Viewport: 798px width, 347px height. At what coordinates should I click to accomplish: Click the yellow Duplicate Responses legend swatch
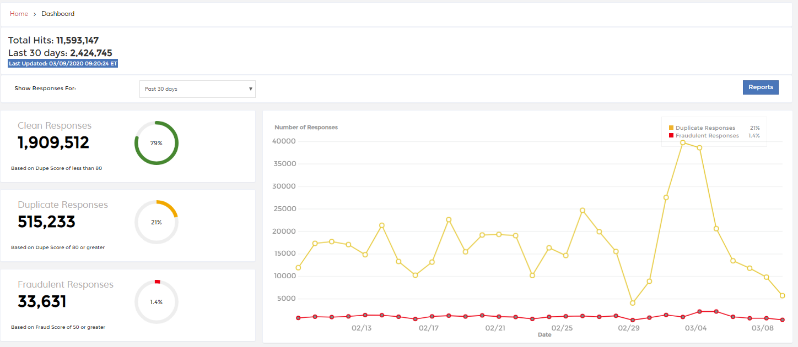[x=671, y=128]
